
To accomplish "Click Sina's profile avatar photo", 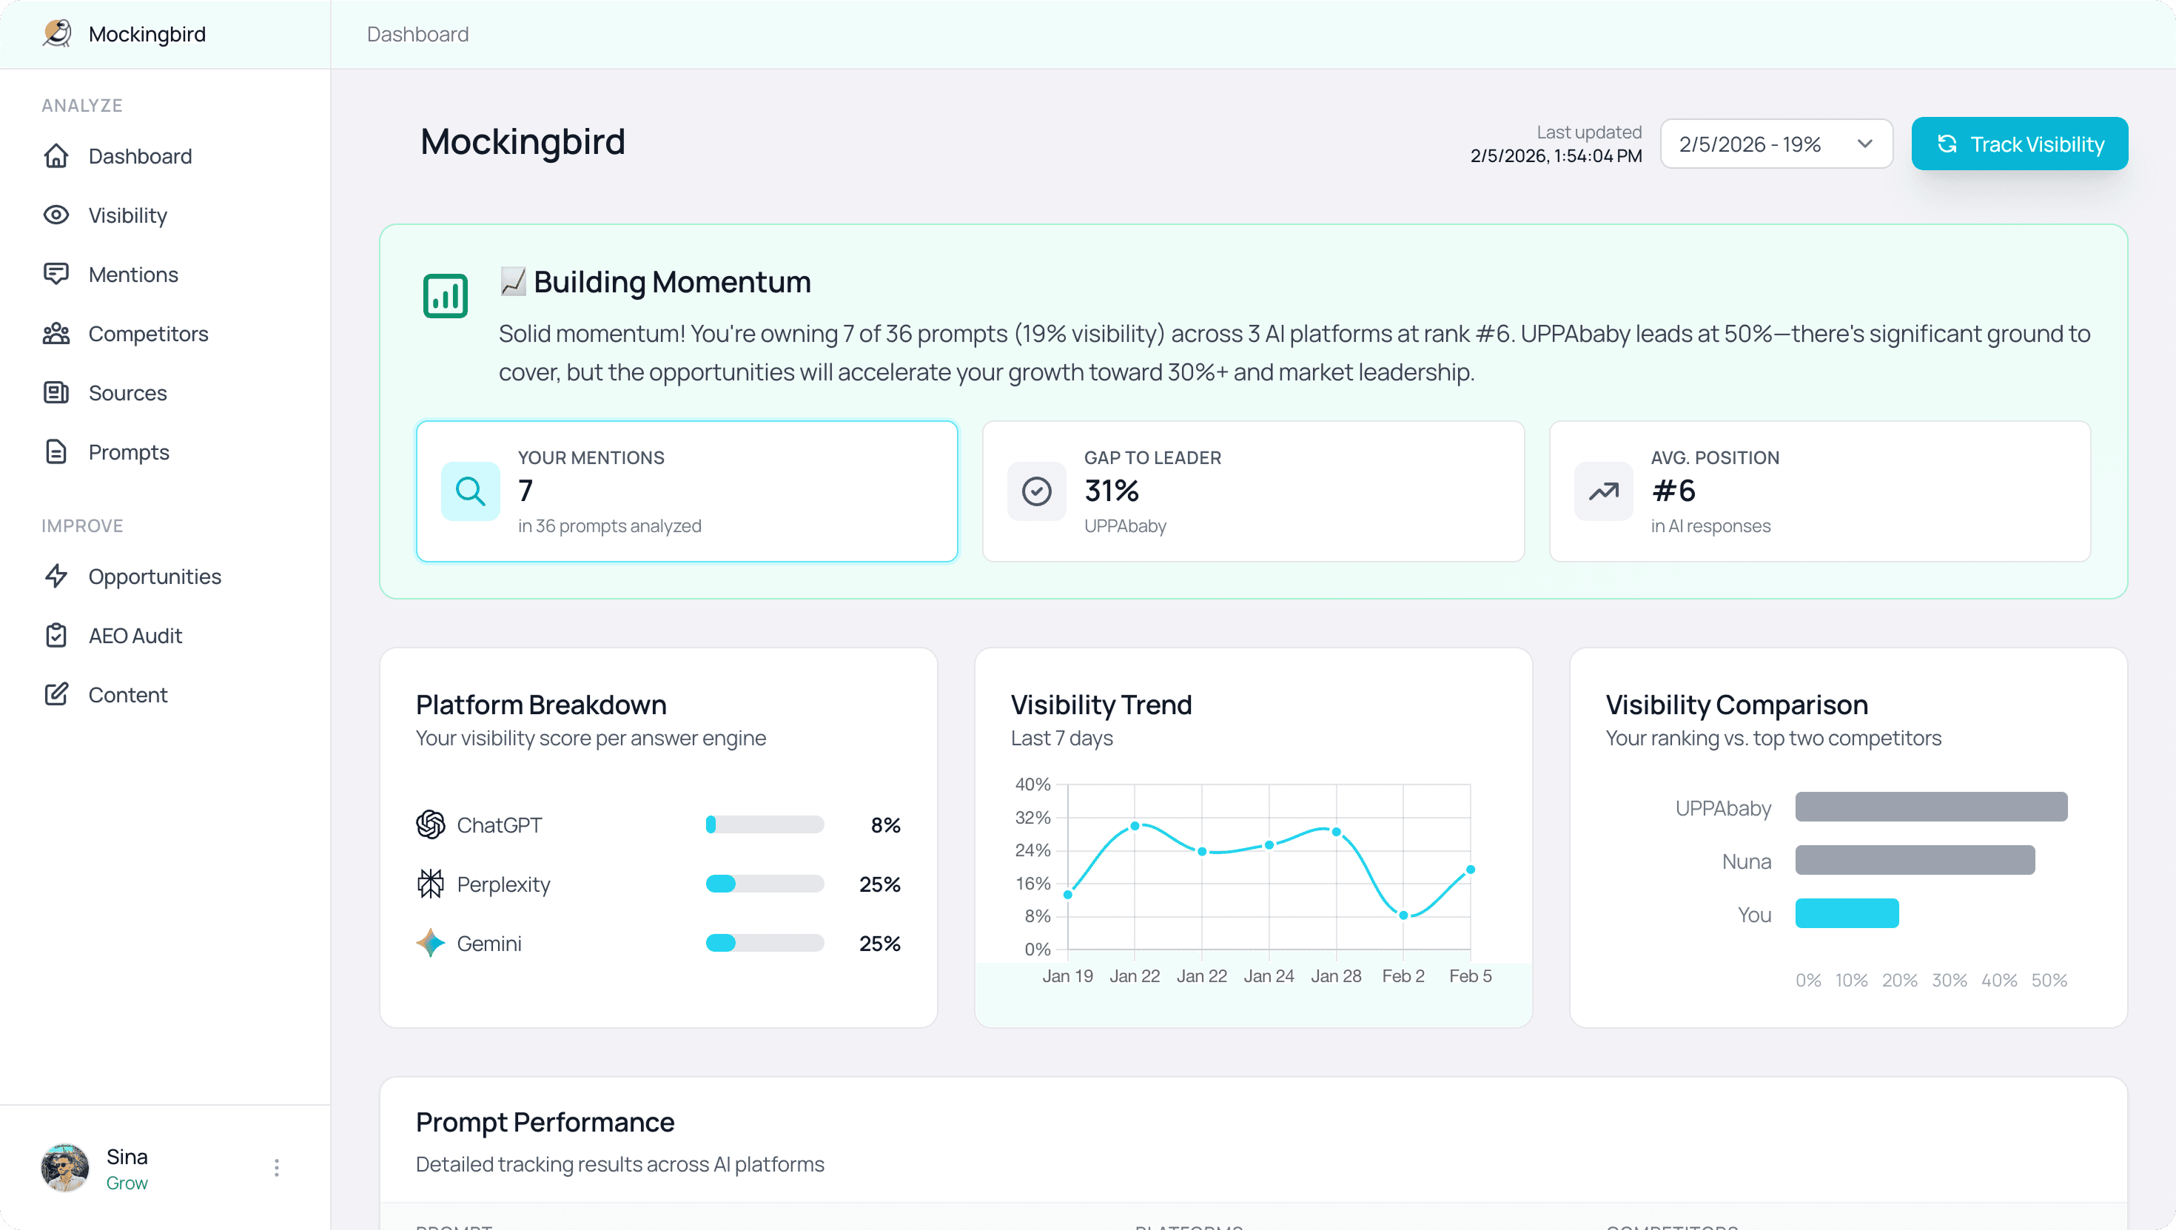I will [65, 1168].
